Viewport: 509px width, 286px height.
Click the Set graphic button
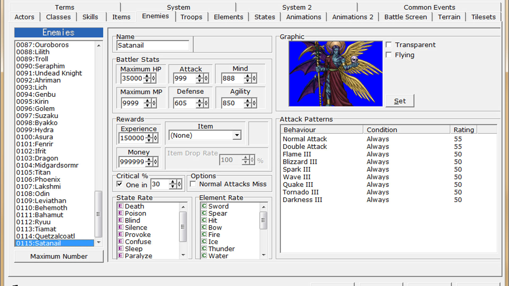point(400,101)
